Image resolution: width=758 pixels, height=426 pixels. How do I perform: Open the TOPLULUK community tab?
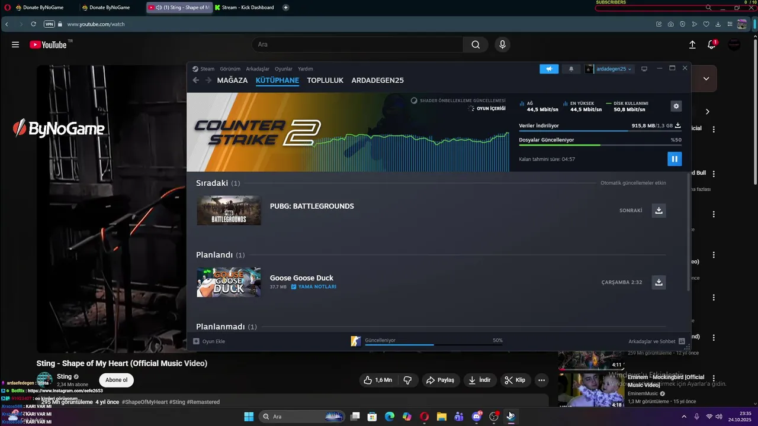tap(325, 80)
